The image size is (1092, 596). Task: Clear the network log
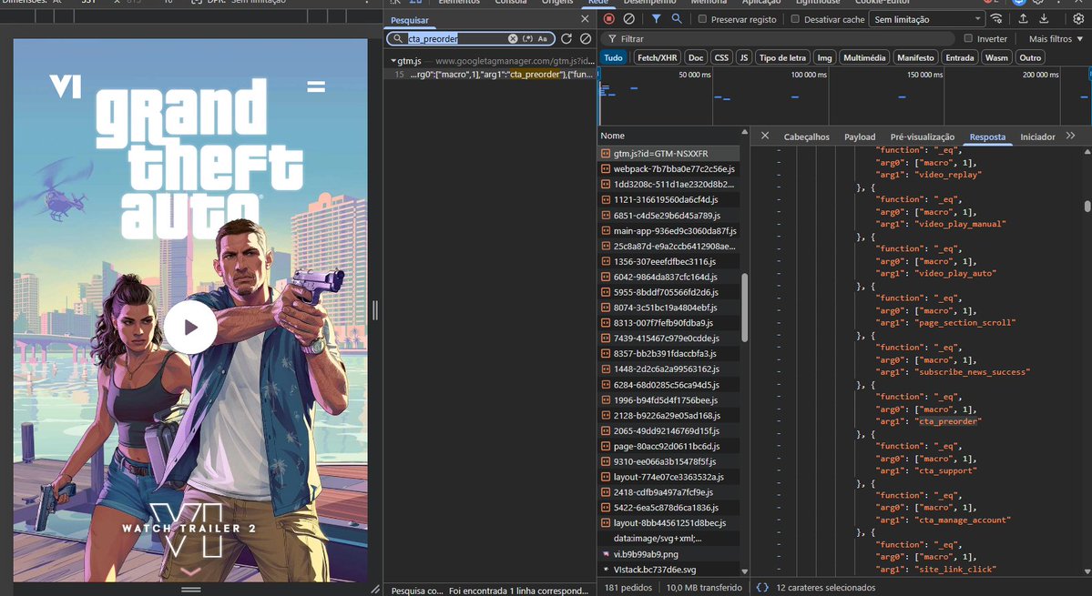tap(628, 19)
